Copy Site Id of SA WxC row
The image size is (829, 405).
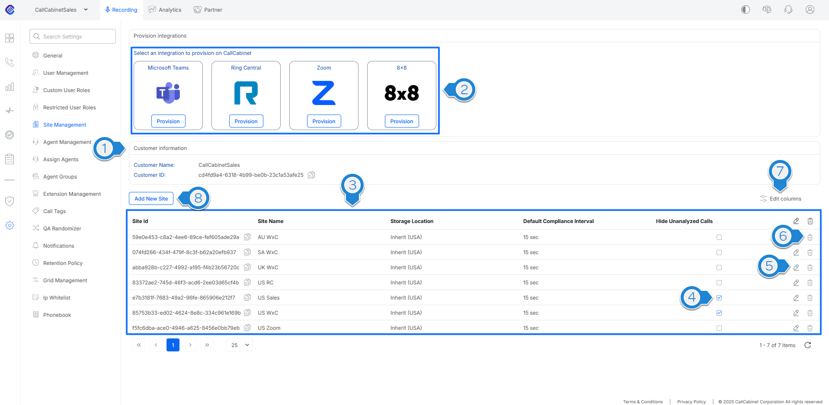click(x=247, y=252)
